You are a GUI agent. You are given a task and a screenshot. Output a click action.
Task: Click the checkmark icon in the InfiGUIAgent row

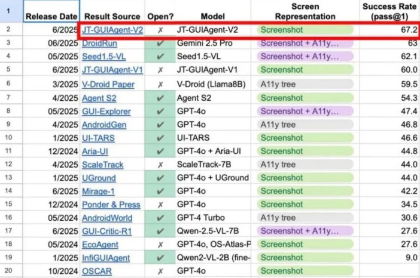[x=160, y=258]
